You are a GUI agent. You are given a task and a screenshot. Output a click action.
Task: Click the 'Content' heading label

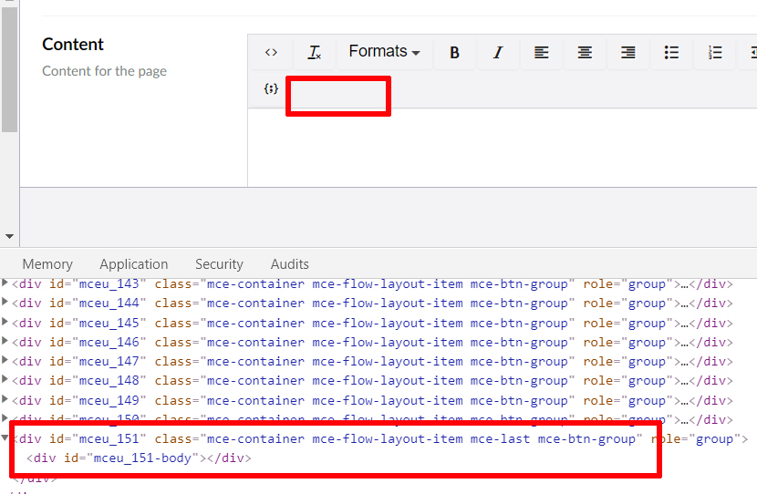(73, 45)
